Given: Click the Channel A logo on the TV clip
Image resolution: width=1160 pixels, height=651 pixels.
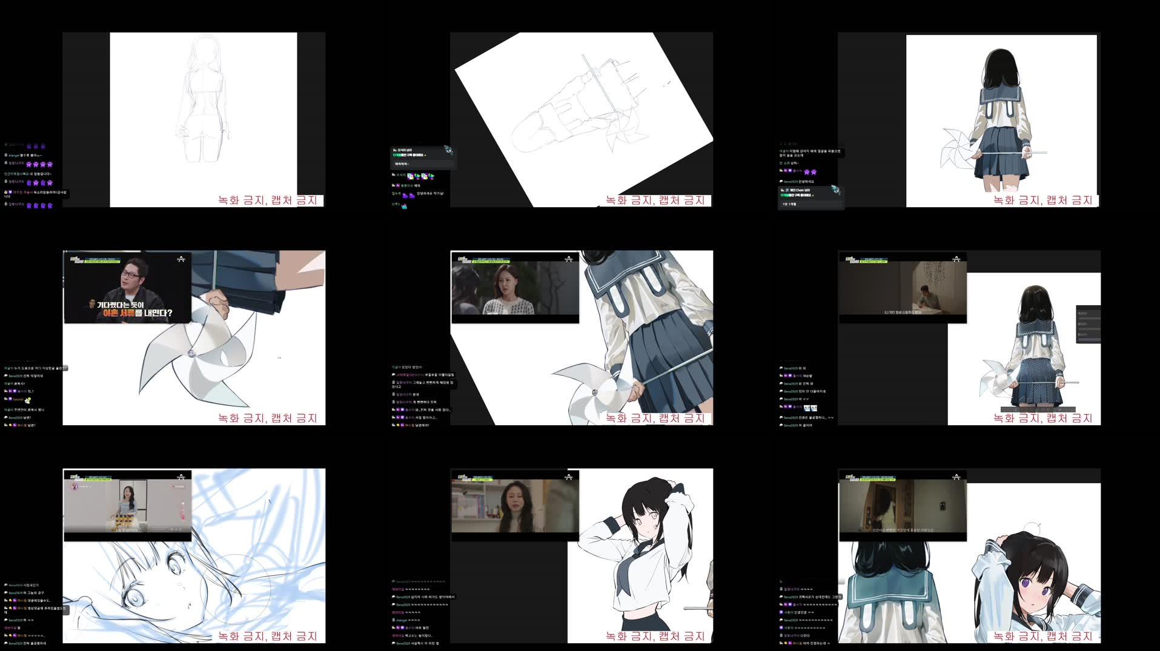Looking at the screenshot, I should 181,260.
